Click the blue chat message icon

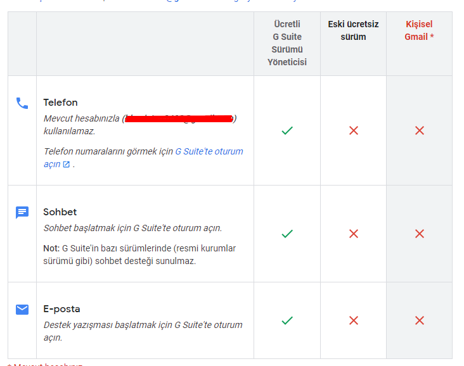(22, 212)
